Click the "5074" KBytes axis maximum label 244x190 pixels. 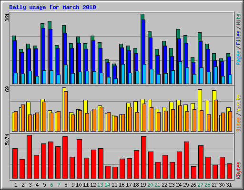[x=7, y=140]
